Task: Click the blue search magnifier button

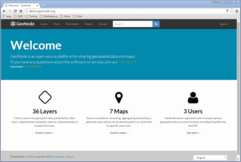Action: (156, 24)
